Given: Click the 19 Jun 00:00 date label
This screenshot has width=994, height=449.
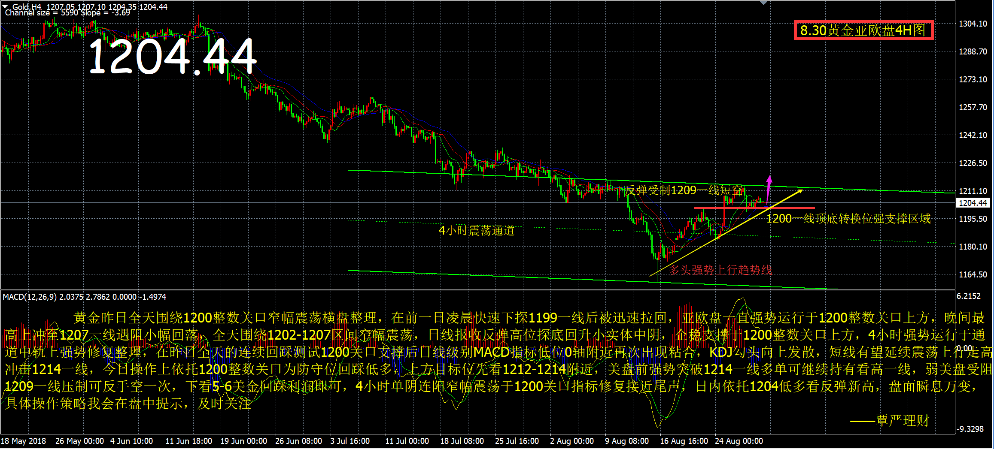Looking at the screenshot, I should (x=244, y=441).
